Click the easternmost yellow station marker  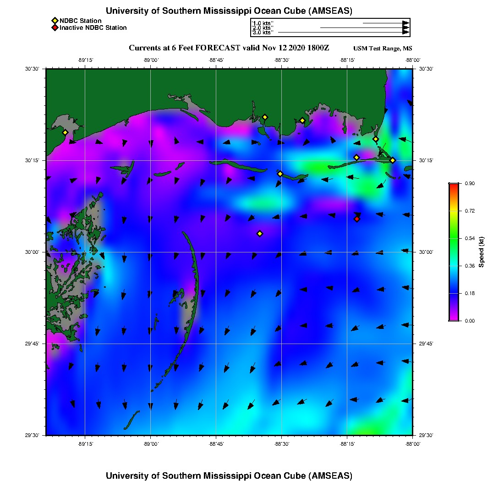pos(393,160)
